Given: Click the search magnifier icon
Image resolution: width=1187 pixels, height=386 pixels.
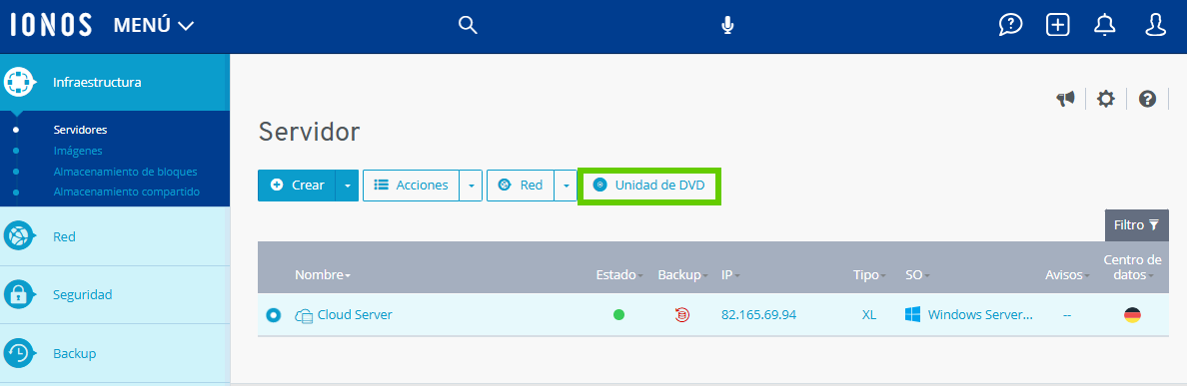Looking at the screenshot, I should 468,26.
